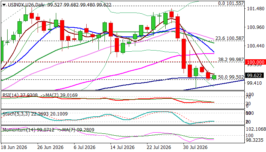Click the 22 Jul 2026 date marker

pos(159,147)
